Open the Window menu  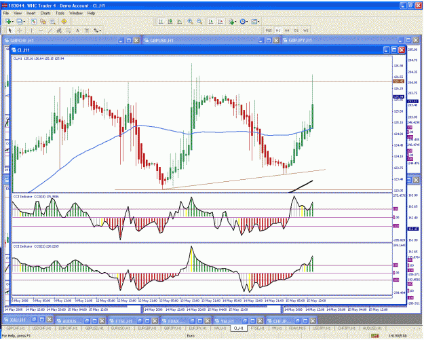(76, 13)
